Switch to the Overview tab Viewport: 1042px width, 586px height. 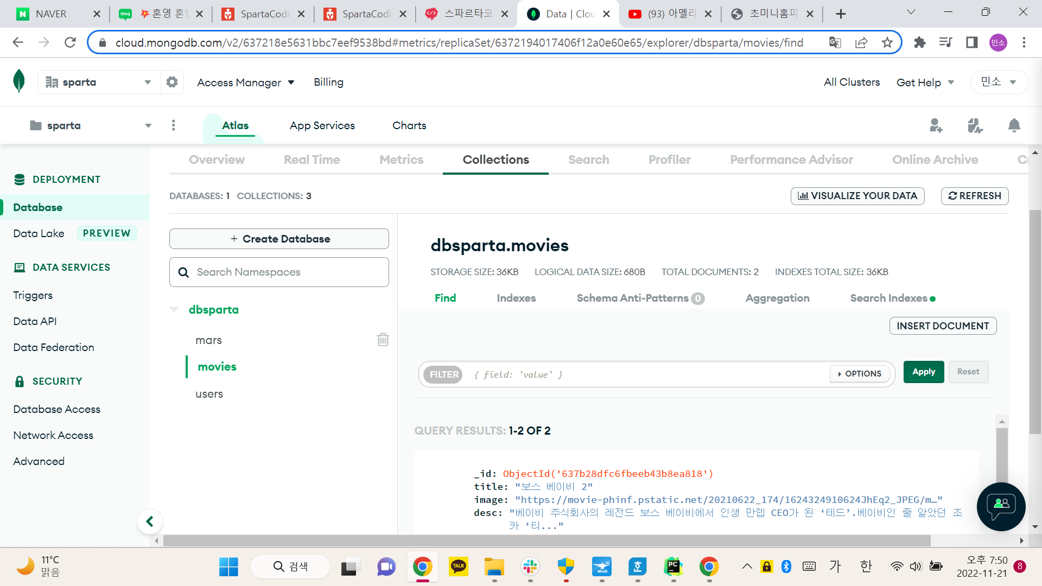pyautogui.click(x=217, y=160)
